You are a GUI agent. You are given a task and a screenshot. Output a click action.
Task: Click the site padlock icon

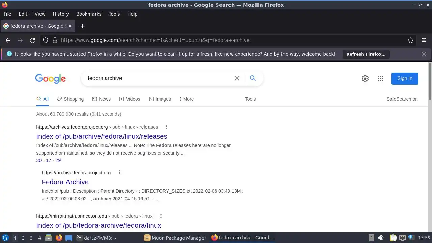(x=55, y=40)
